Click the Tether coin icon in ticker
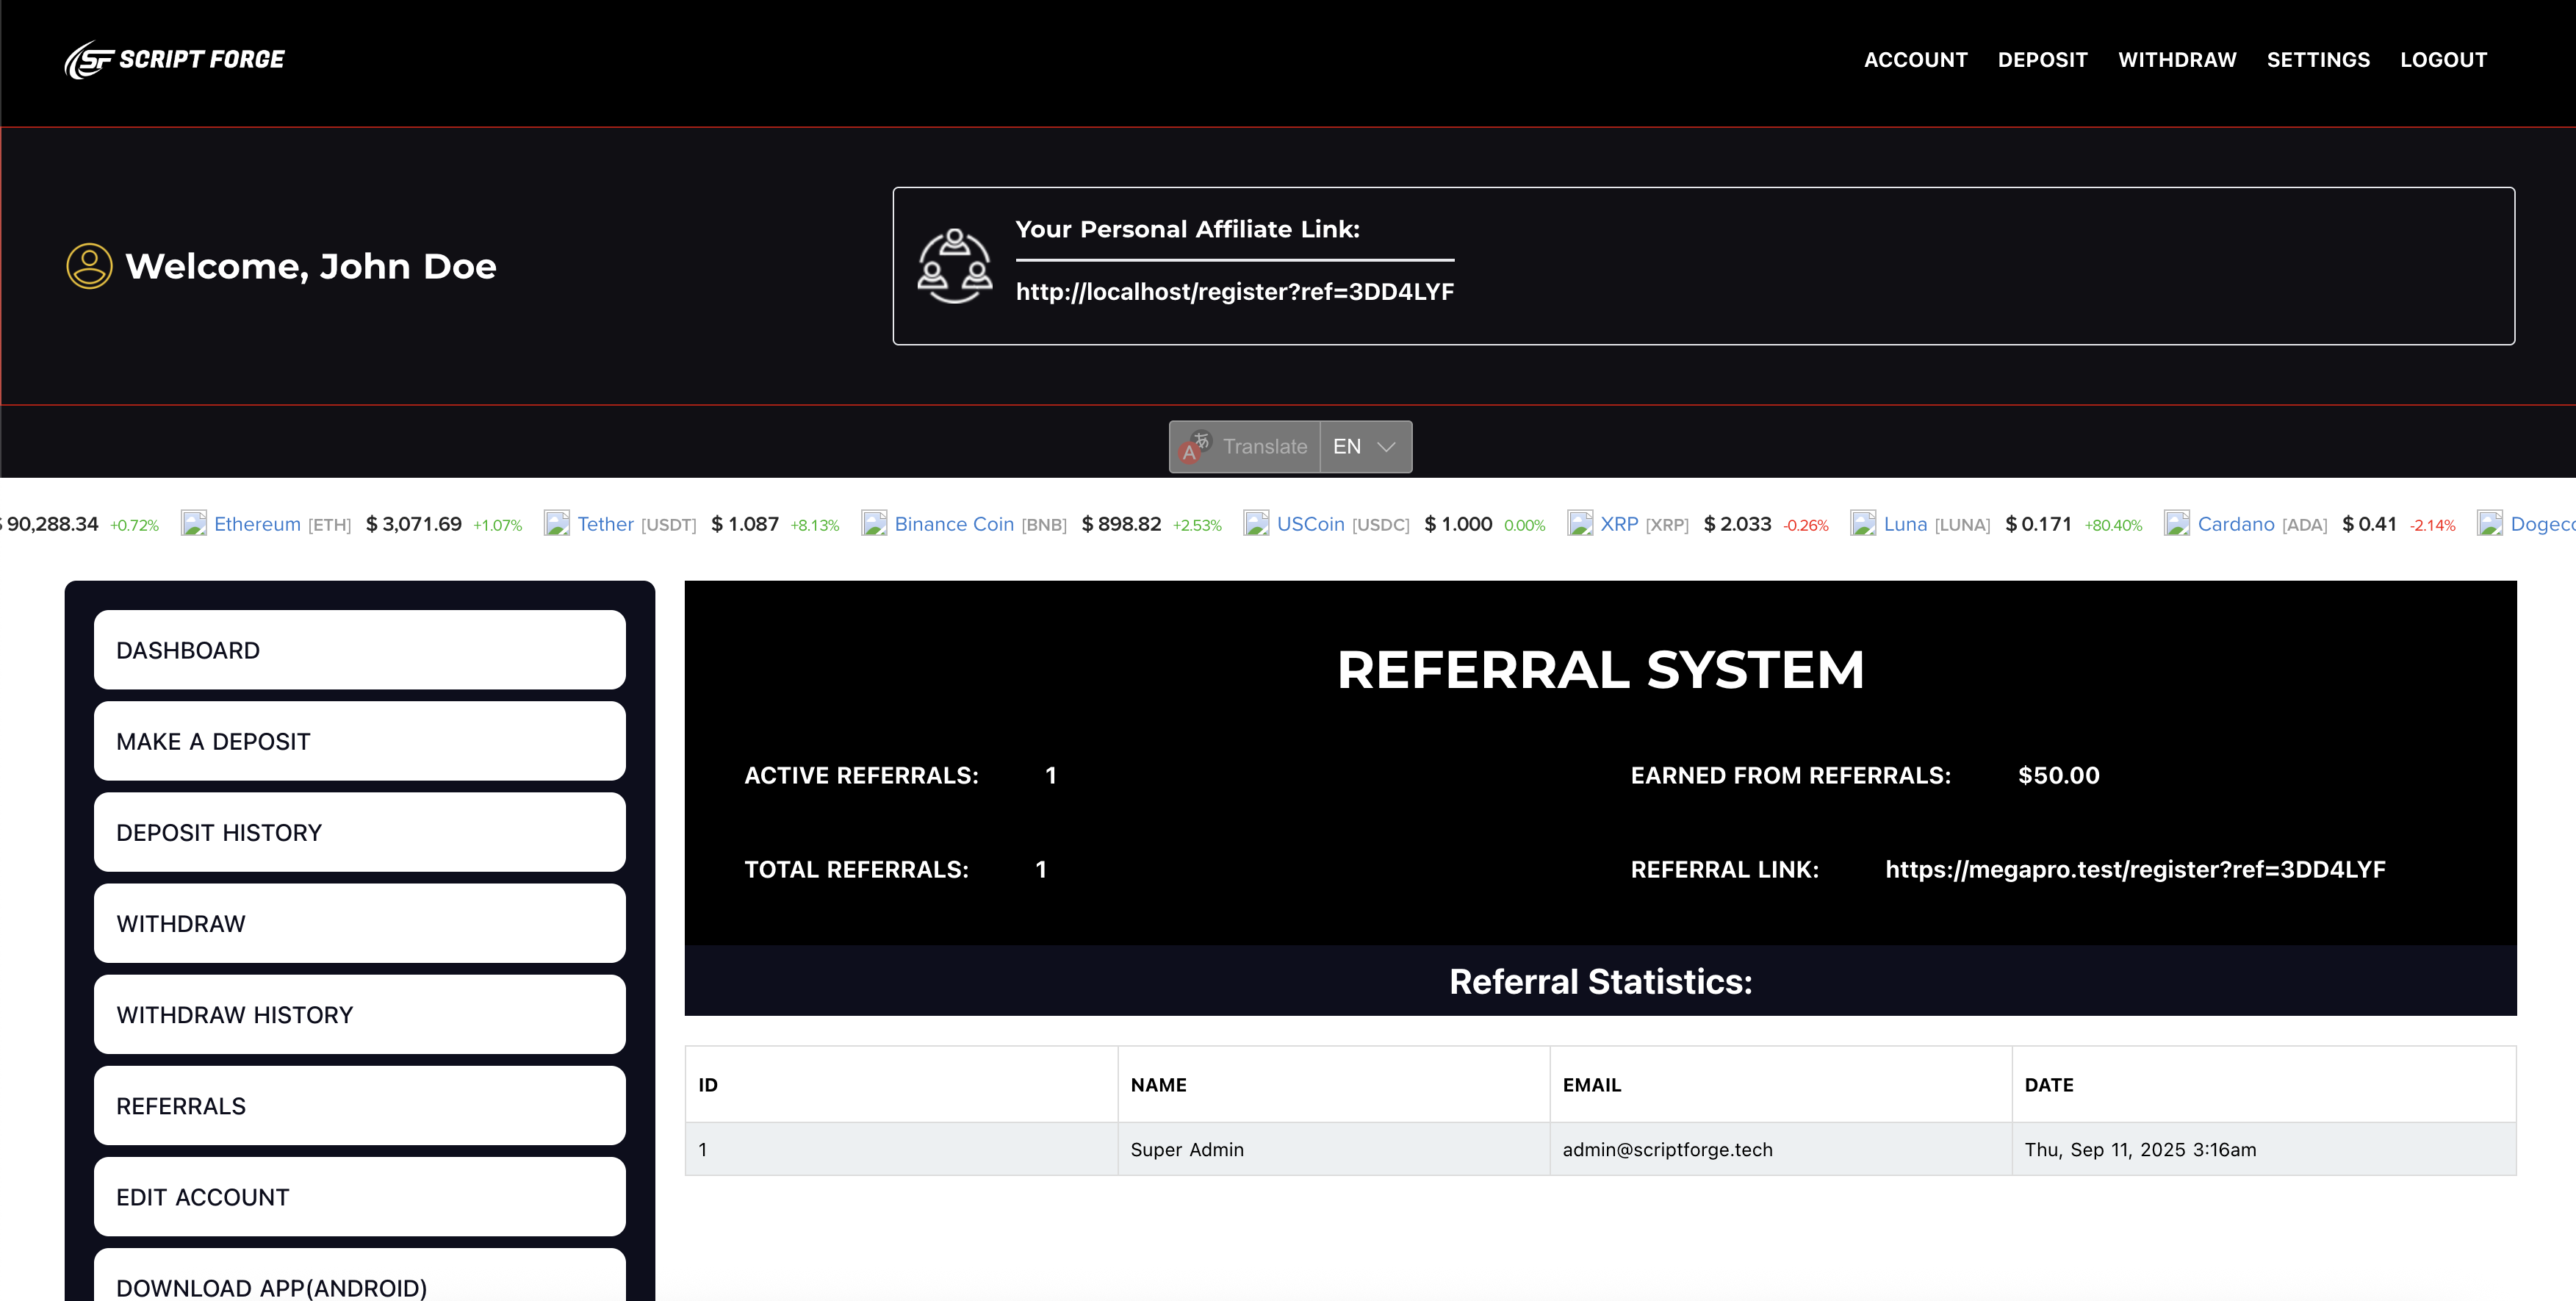The image size is (2576, 1301). pos(557,523)
